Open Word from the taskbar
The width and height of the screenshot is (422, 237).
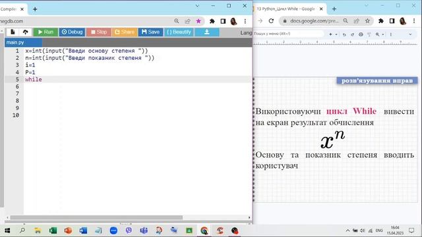pyautogui.click(x=83, y=230)
